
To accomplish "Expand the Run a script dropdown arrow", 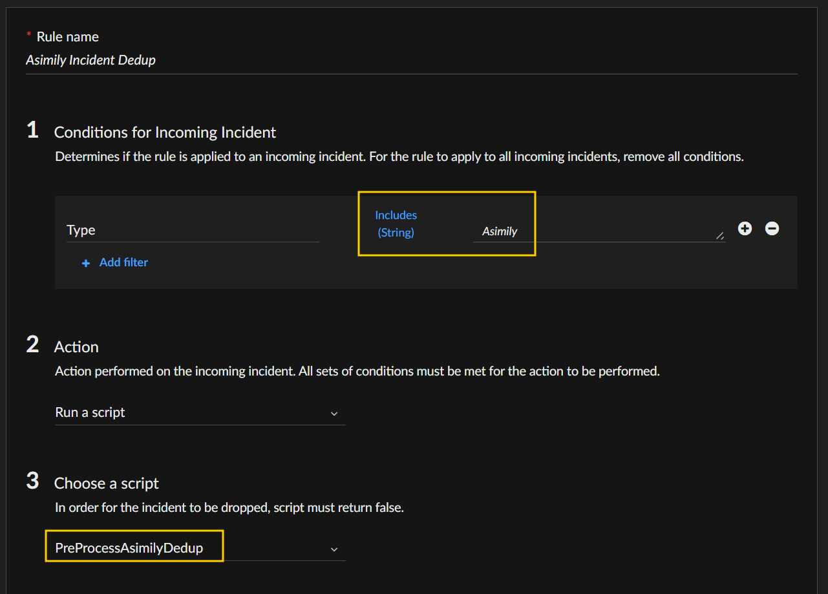I will coord(334,414).
